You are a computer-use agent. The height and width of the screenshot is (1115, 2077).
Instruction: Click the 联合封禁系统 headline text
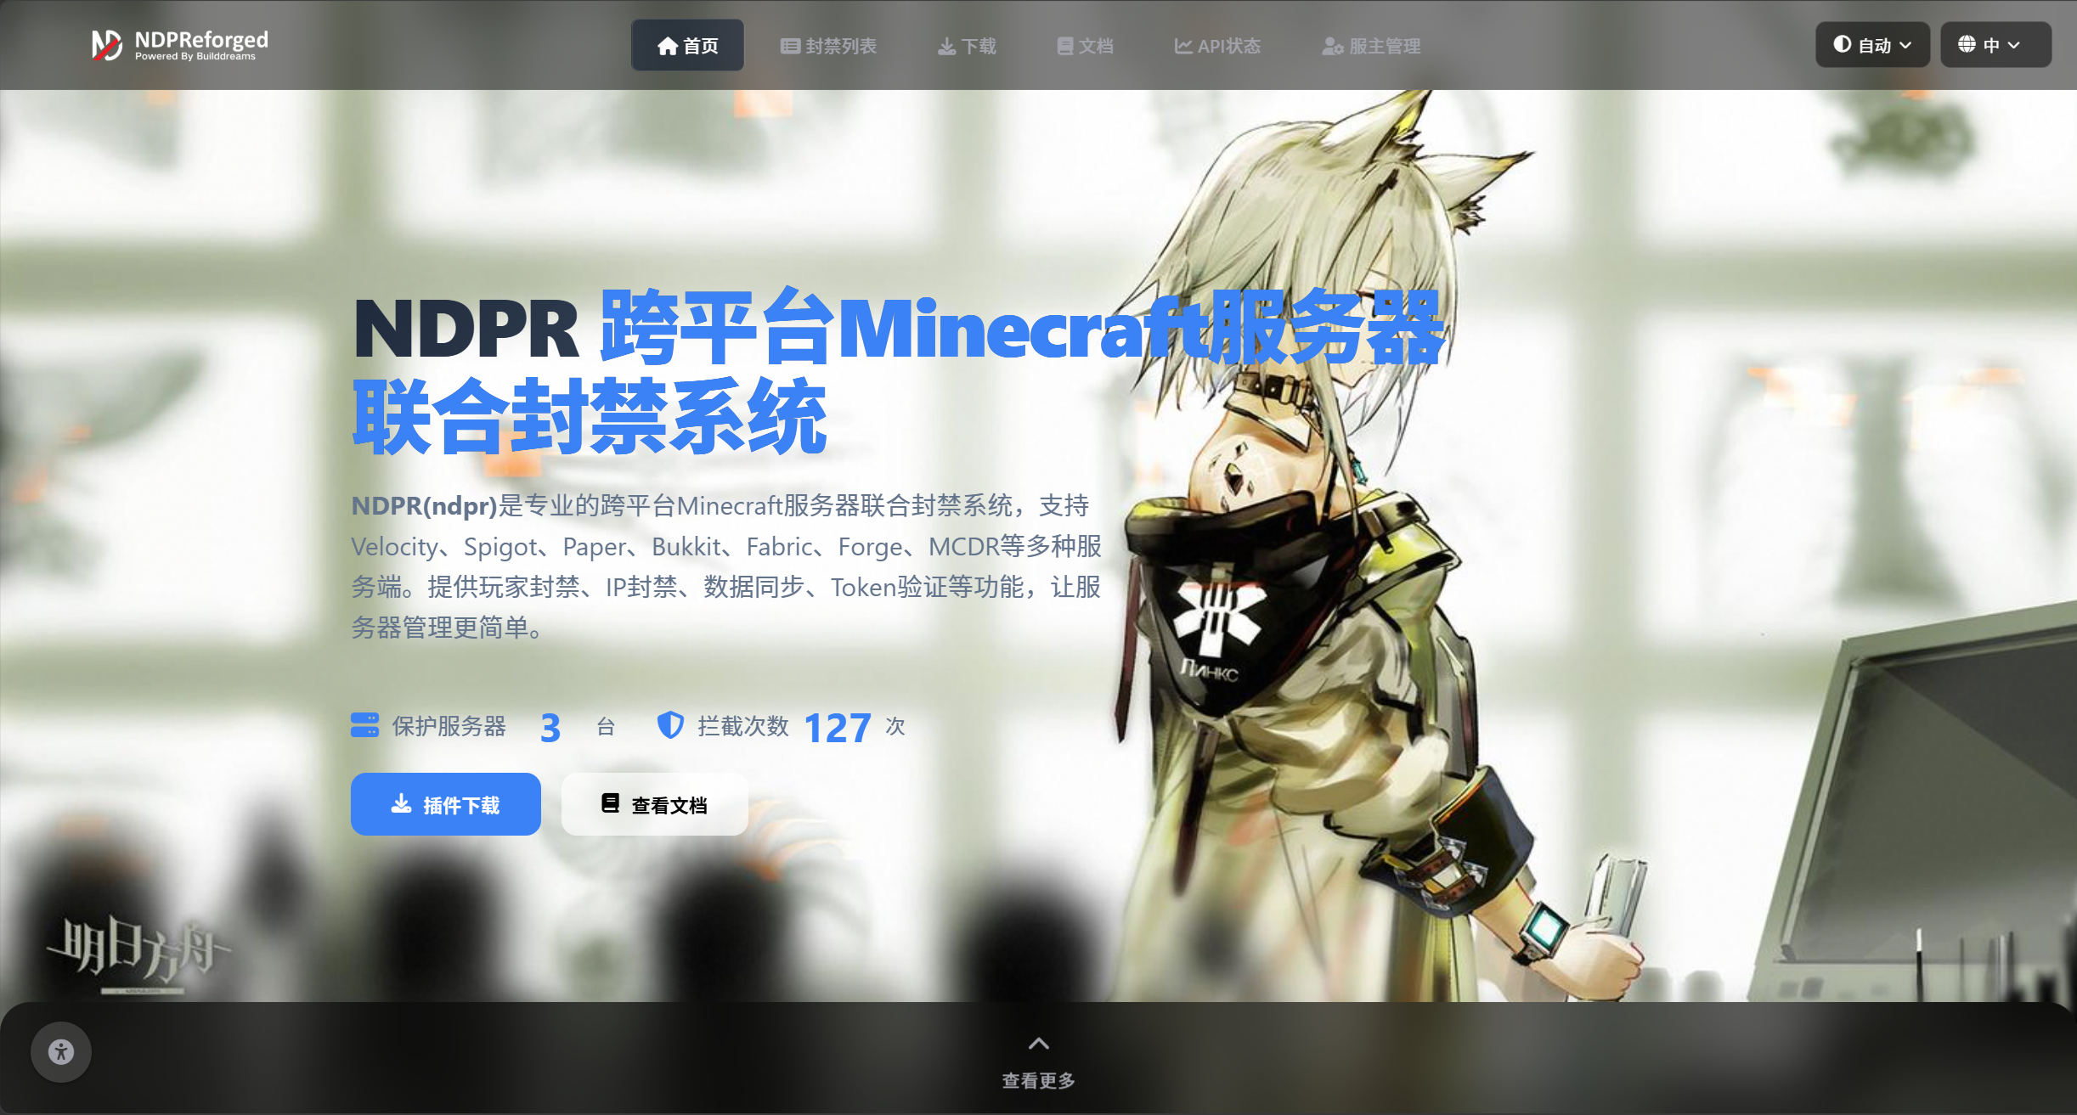coord(590,416)
